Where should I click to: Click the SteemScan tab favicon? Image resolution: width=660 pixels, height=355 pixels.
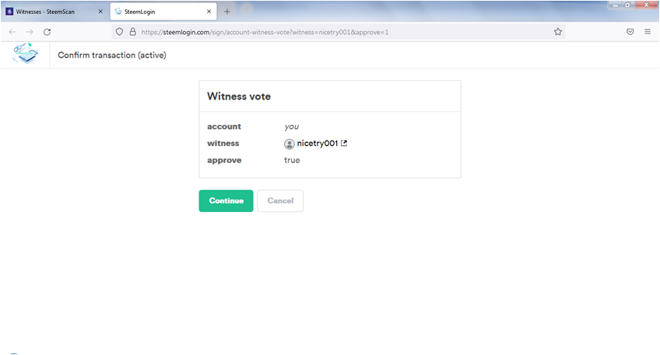(x=9, y=12)
